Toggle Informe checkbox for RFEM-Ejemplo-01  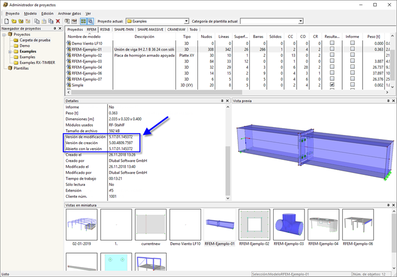(x=353, y=49)
